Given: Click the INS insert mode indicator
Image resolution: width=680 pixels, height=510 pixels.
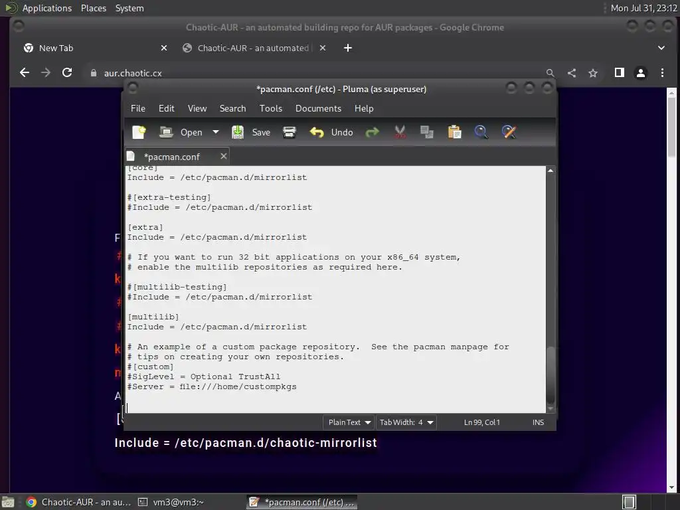Looking at the screenshot, I should [x=538, y=422].
